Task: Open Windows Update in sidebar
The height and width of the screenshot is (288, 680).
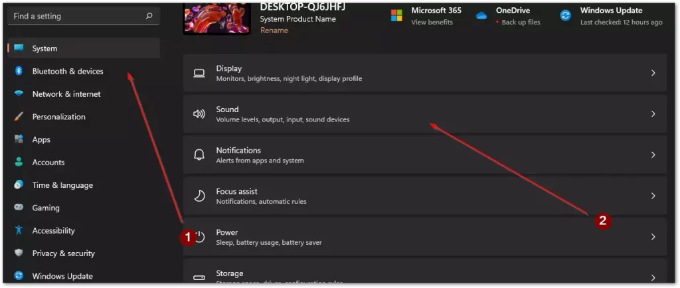Action: (84, 276)
